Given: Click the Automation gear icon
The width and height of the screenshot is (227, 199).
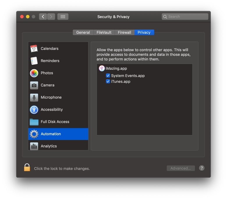Looking at the screenshot, I should pyautogui.click(x=34, y=134).
